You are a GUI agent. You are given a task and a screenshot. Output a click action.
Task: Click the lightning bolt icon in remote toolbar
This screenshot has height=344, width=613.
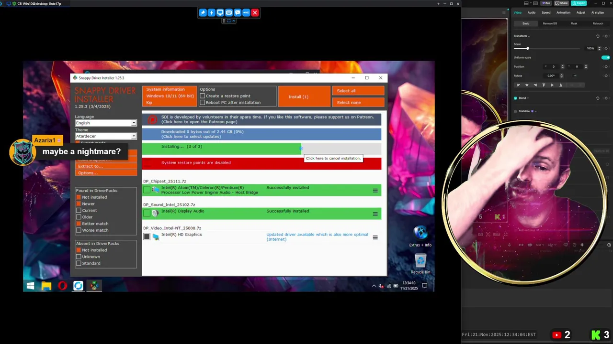[x=211, y=12]
